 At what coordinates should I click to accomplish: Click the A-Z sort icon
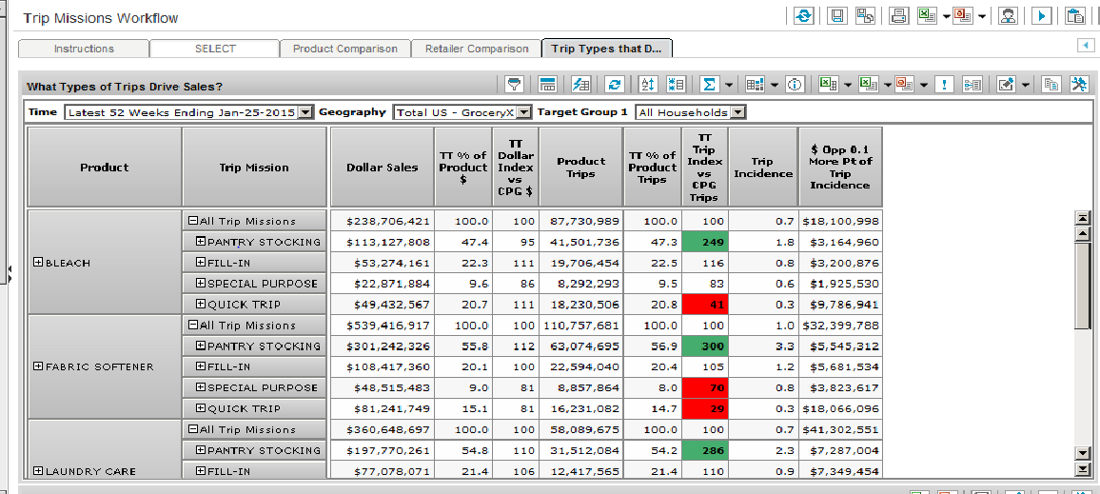[x=647, y=85]
